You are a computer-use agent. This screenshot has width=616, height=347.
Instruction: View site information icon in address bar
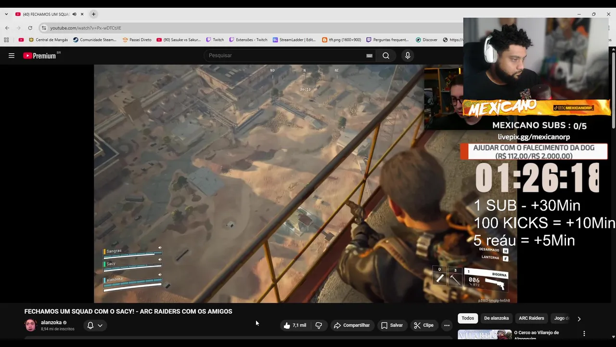coord(44,28)
